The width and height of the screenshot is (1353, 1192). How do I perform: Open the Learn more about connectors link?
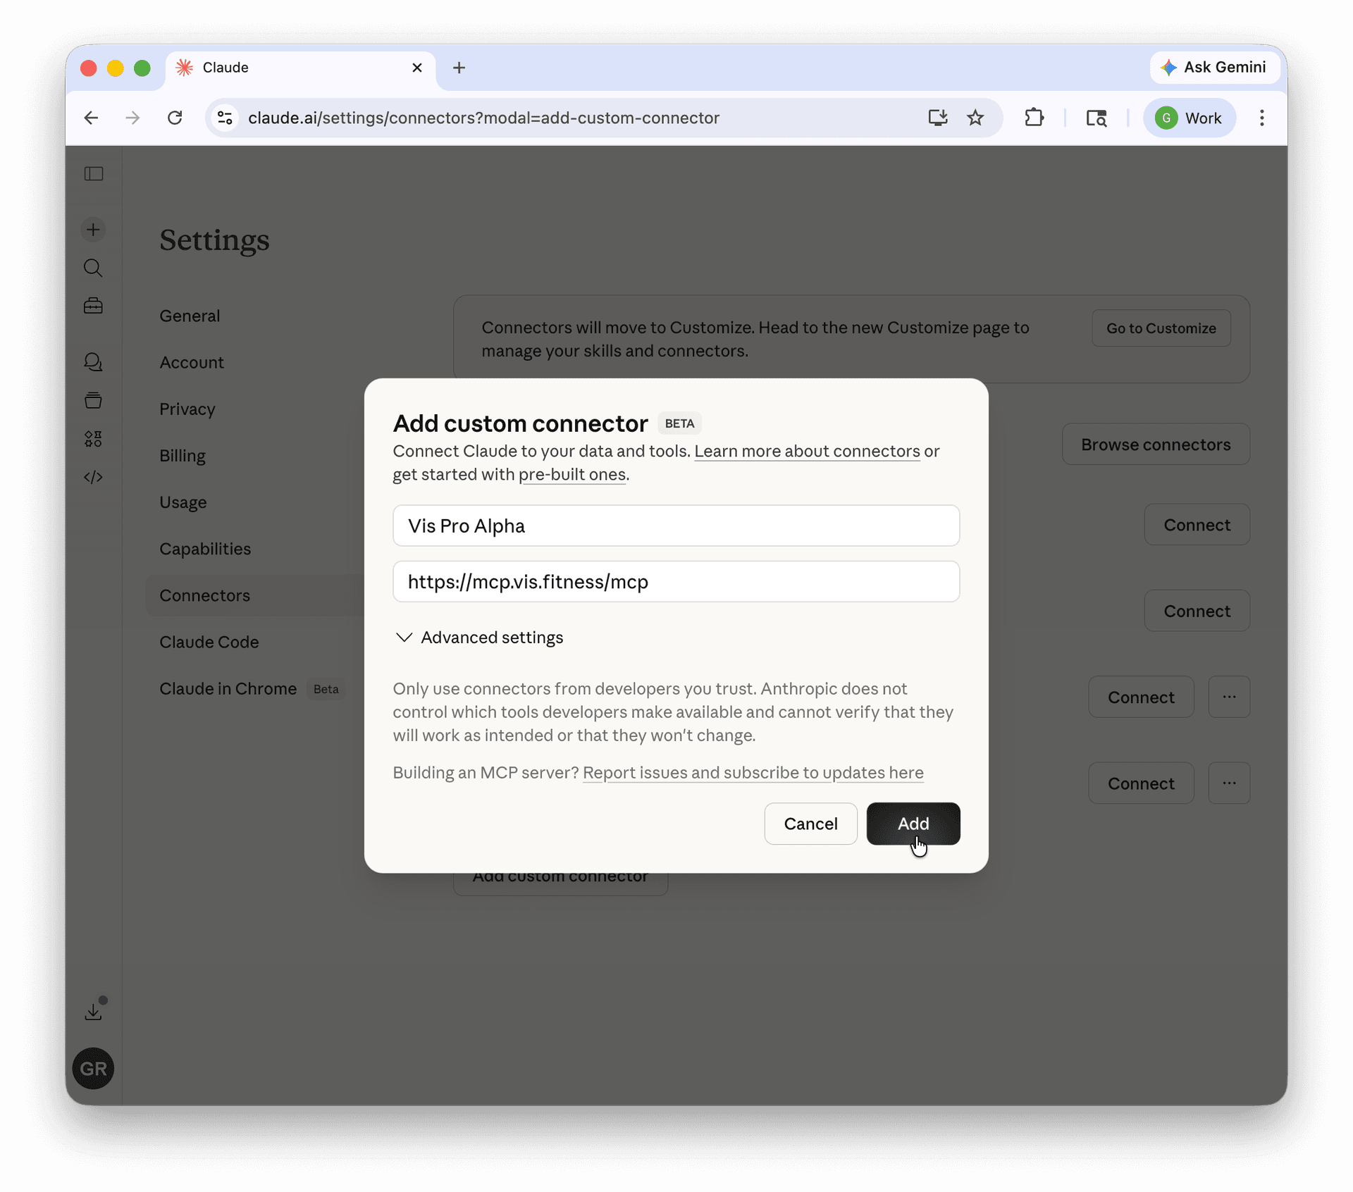tap(806, 452)
